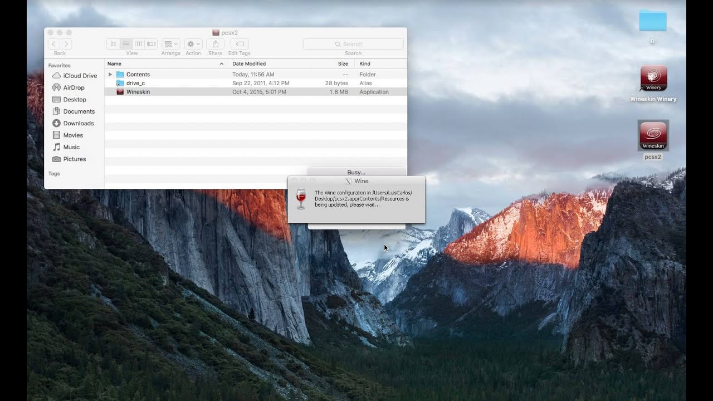The image size is (713, 401).
Task: Switch Finder to column view
Action: (x=139, y=44)
